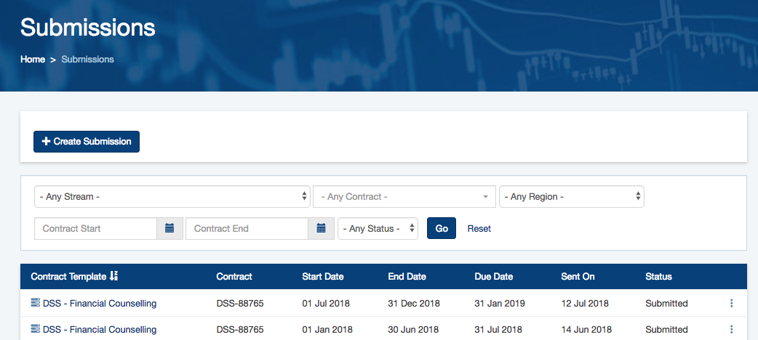Open actions menu for 12 Jul 2018 submission
This screenshot has width=758, height=340.
point(731,303)
